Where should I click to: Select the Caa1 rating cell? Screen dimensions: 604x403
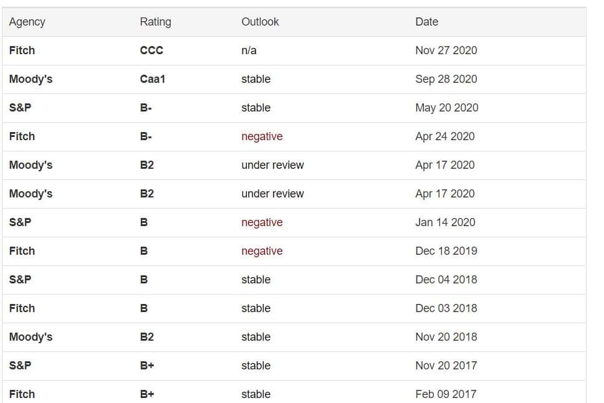(x=153, y=79)
